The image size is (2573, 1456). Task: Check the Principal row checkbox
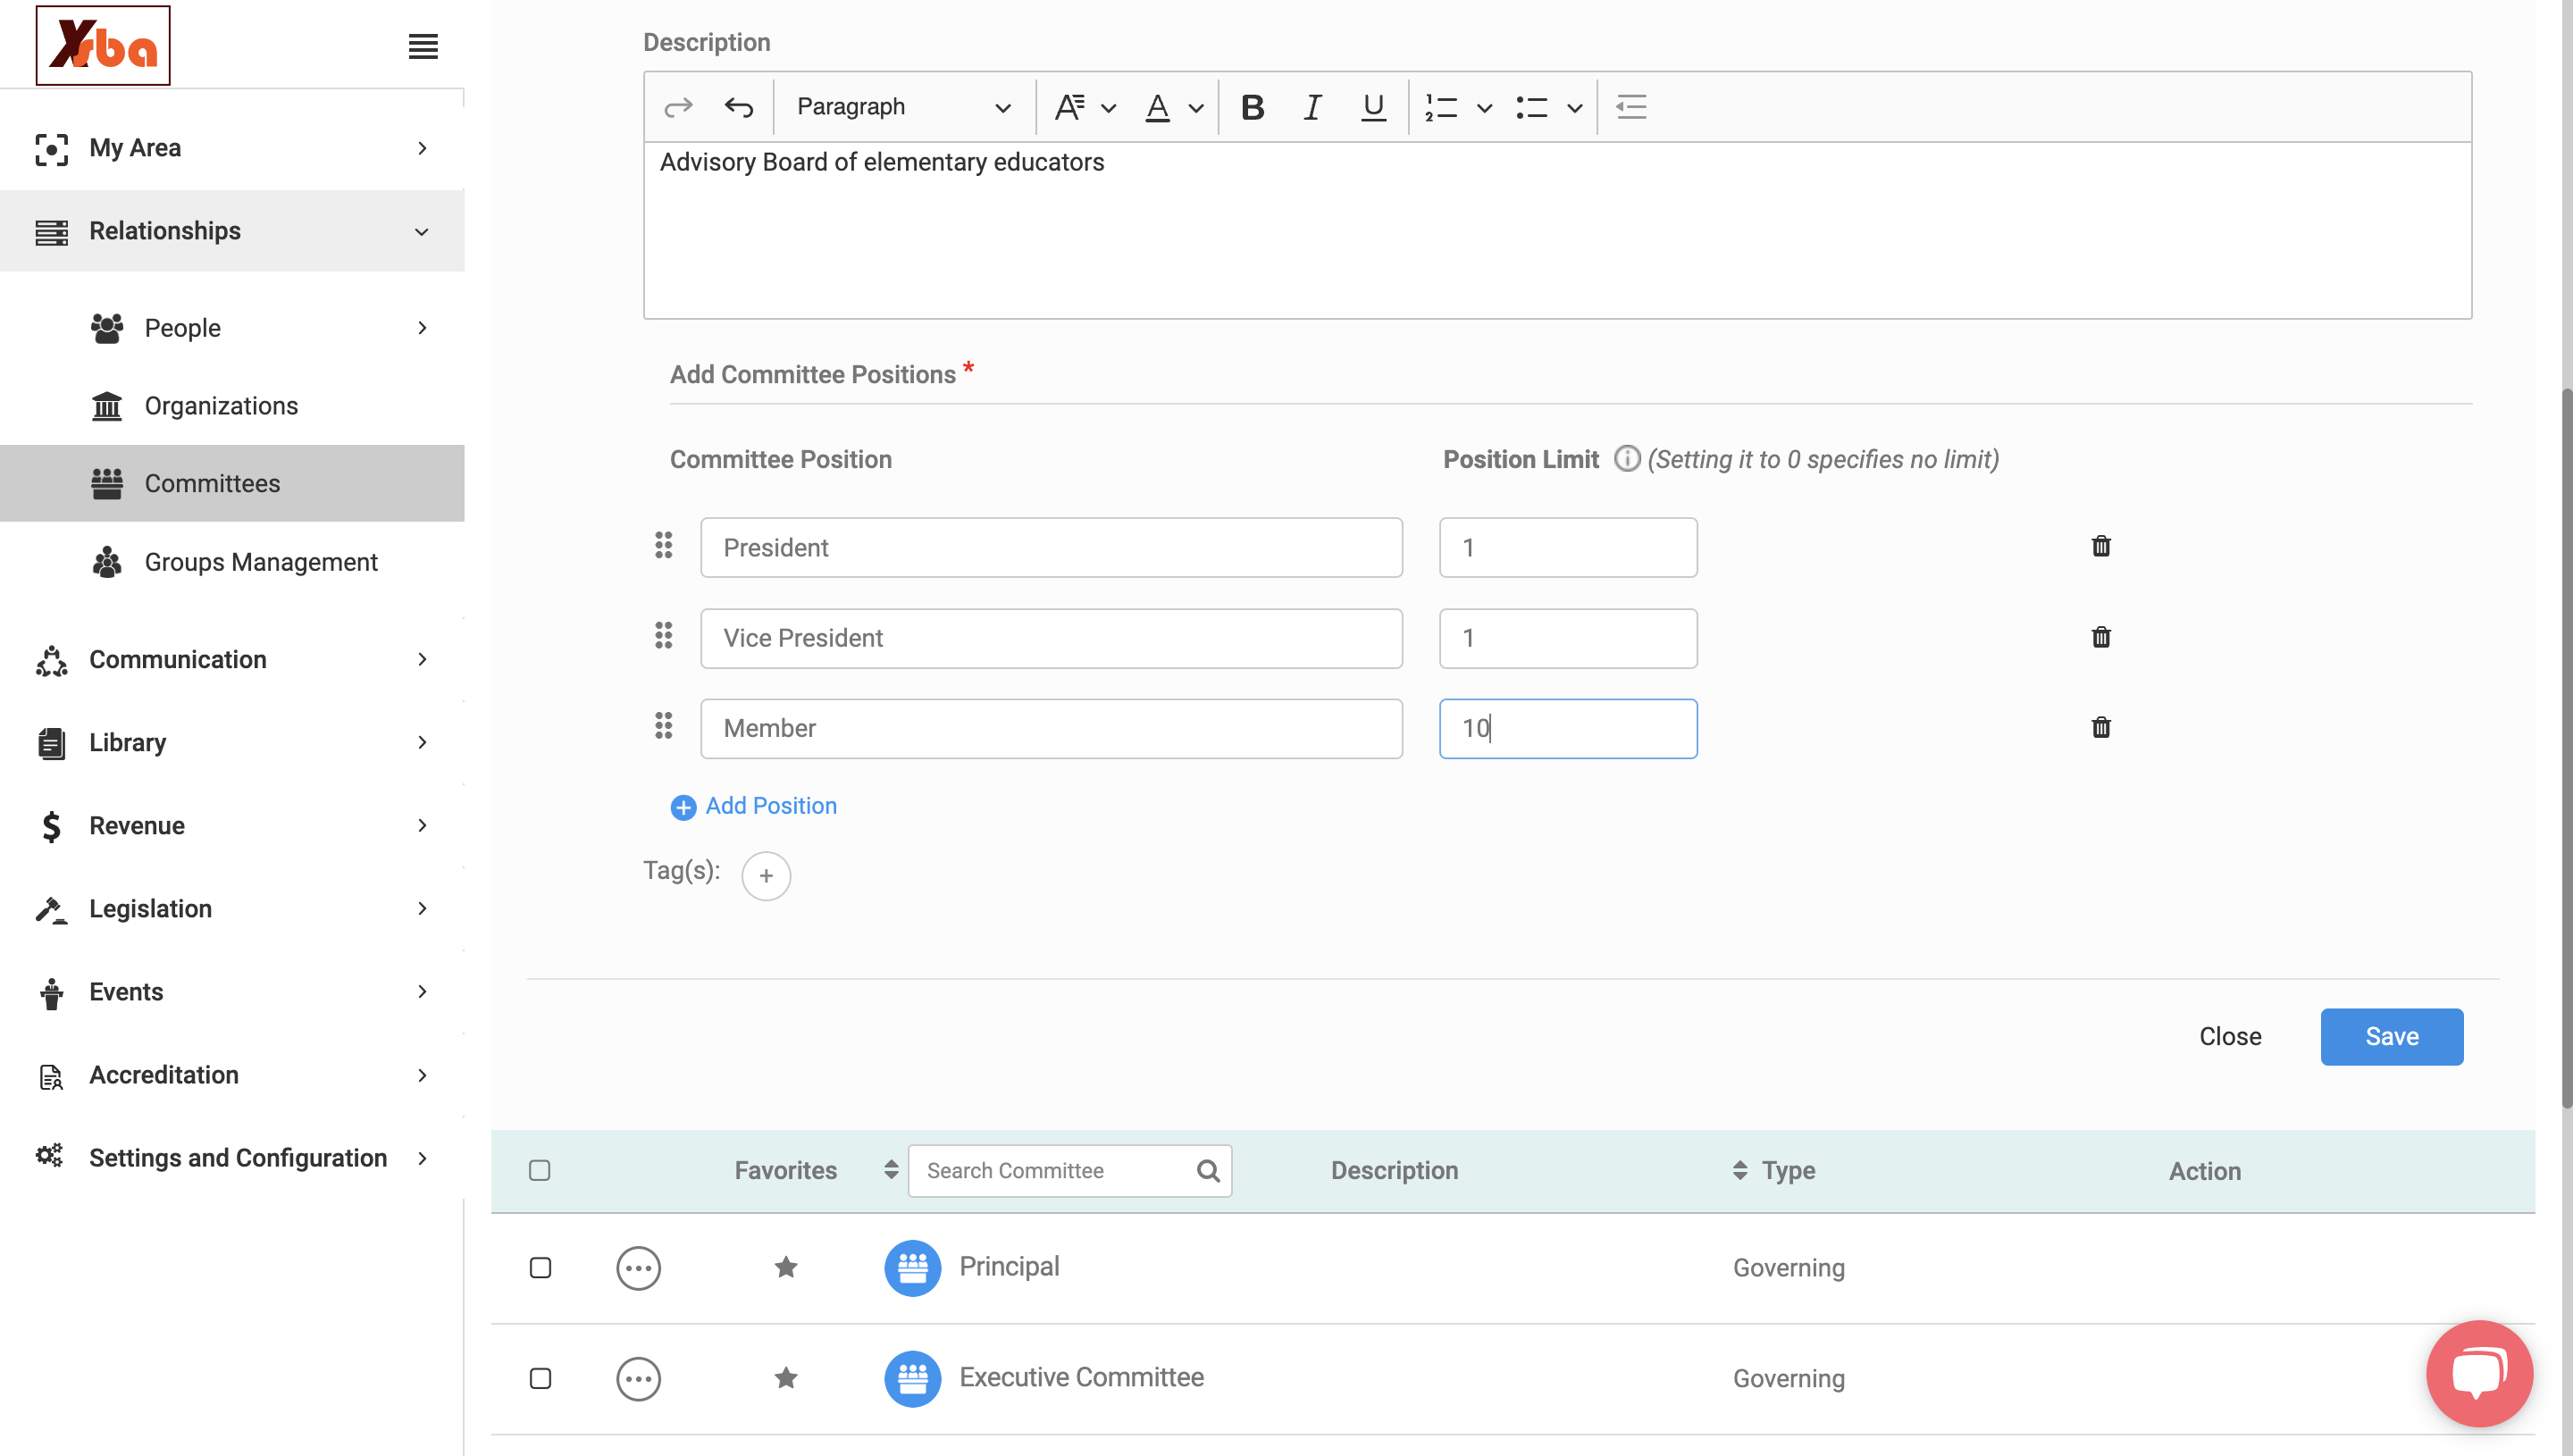pyautogui.click(x=540, y=1268)
